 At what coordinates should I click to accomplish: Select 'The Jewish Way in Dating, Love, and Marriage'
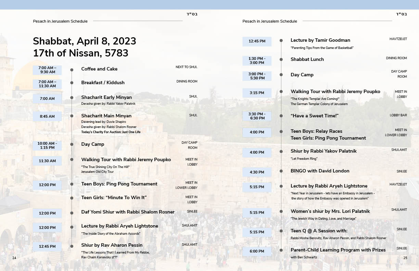click(x=323, y=219)
